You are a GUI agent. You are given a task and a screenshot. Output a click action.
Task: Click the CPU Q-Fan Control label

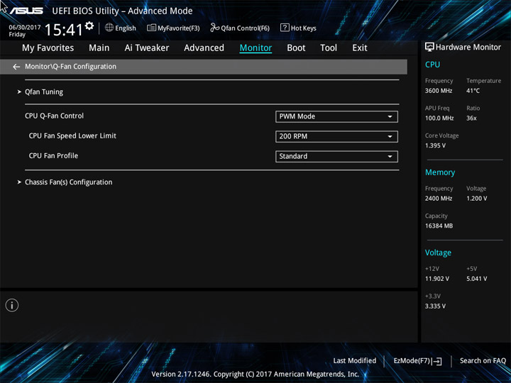click(54, 116)
